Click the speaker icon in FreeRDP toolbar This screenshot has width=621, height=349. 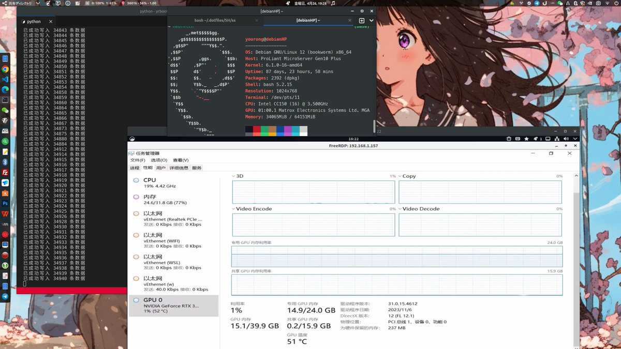point(565,139)
